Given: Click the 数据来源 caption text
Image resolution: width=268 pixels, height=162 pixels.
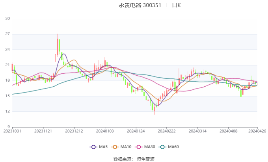Looking at the screenshot, I should click(x=122, y=159).
